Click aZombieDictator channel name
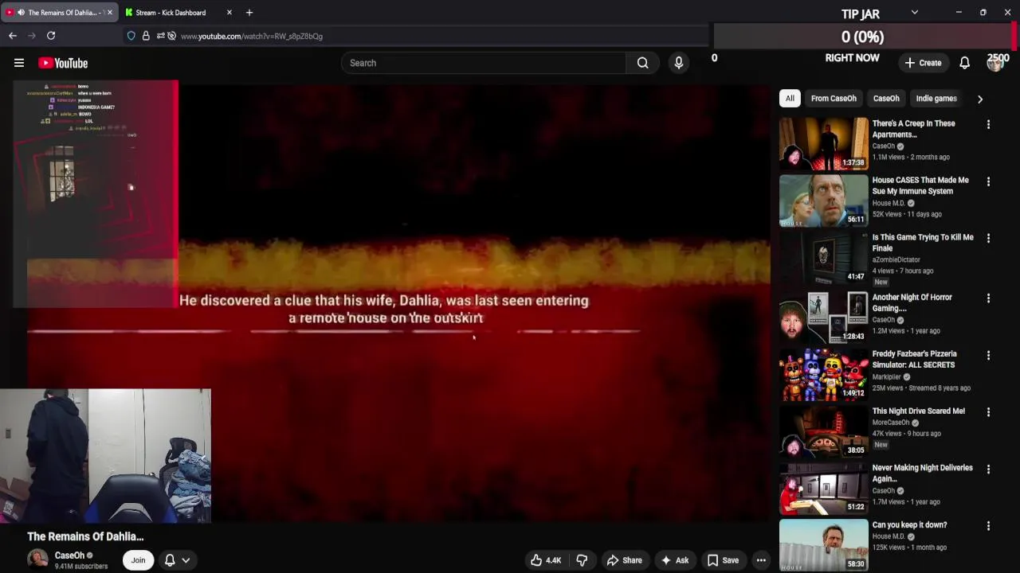1020x573 pixels. point(896,259)
